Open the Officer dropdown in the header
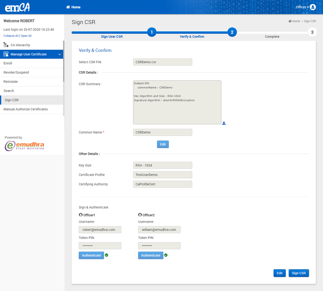 (x=302, y=7)
